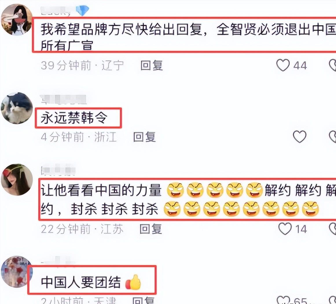Select the comment text 让他看看中国的力量
The image size is (336, 304).
(x=101, y=190)
